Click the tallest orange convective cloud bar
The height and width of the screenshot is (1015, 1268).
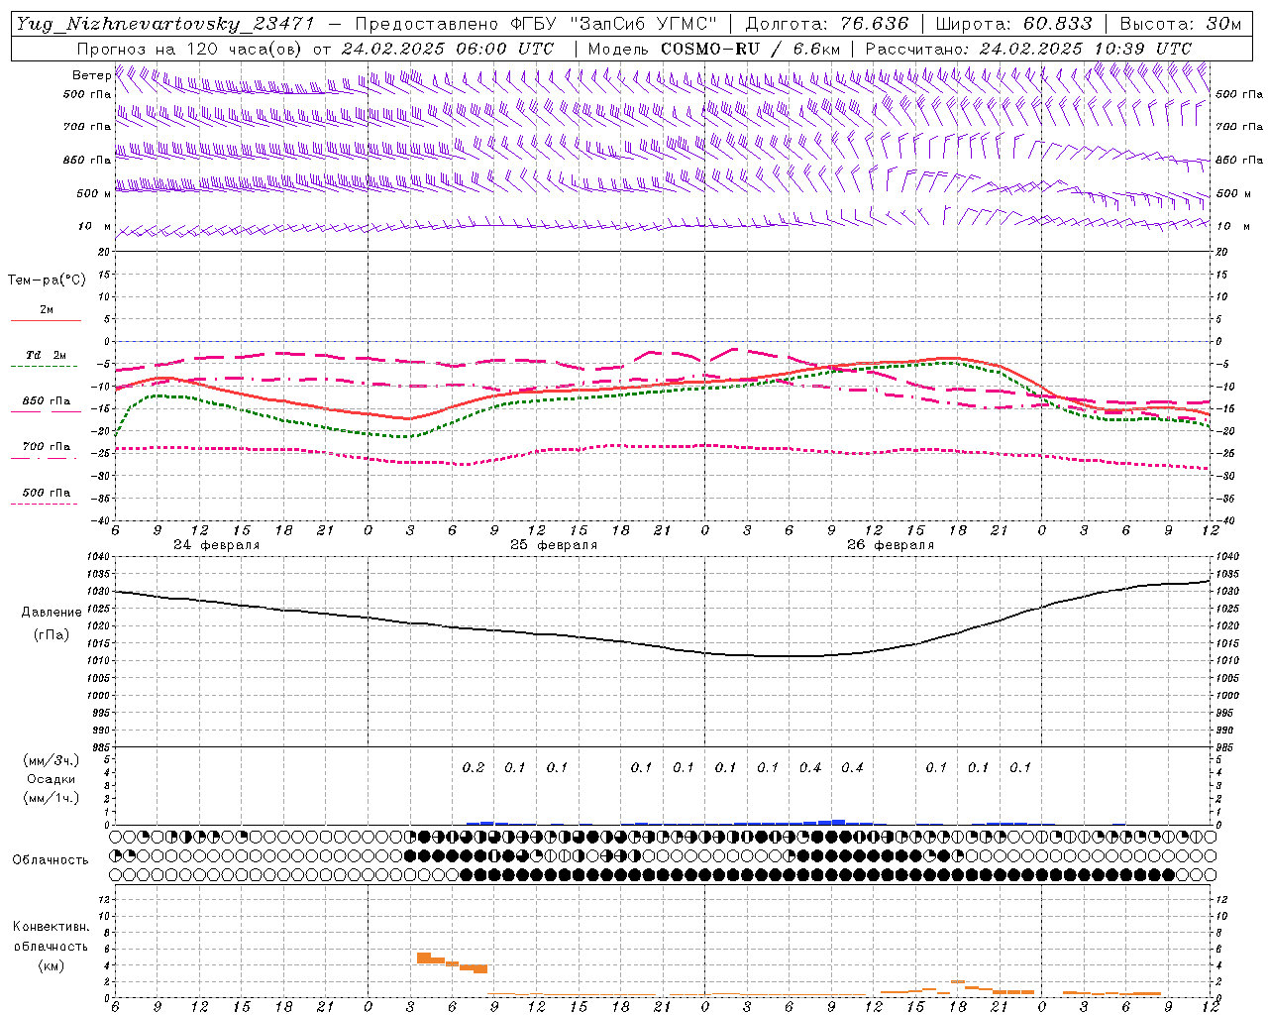click(x=424, y=958)
